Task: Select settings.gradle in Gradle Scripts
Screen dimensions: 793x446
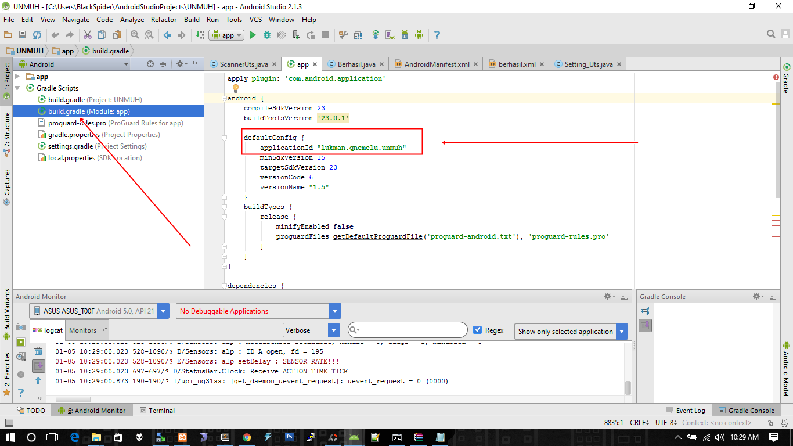Action: (x=92, y=146)
